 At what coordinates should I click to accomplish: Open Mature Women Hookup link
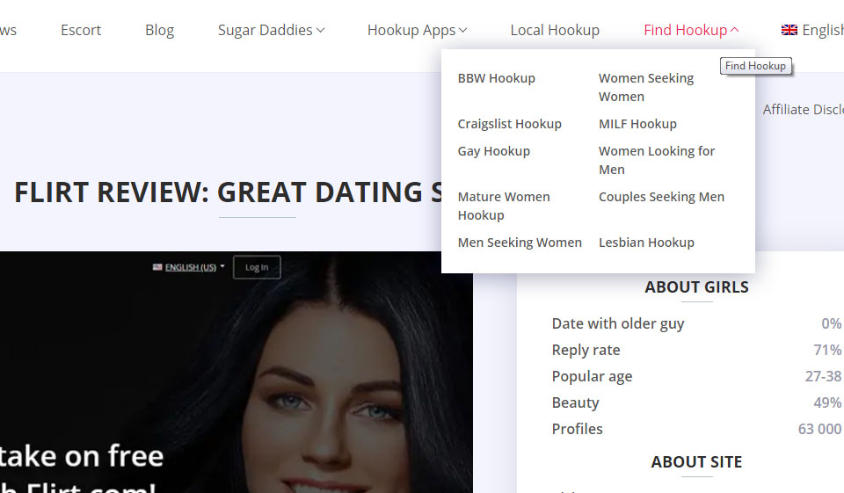pyautogui.click(x=504, y=206)
